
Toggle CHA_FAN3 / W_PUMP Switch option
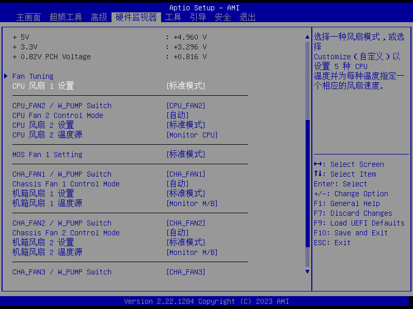coord(185,272)
